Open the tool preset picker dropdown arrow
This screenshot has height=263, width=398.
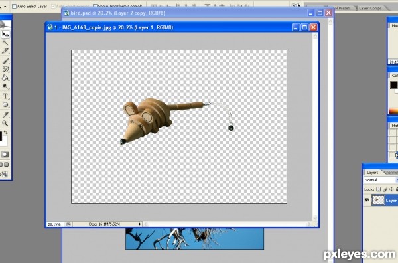coord(5,6)
